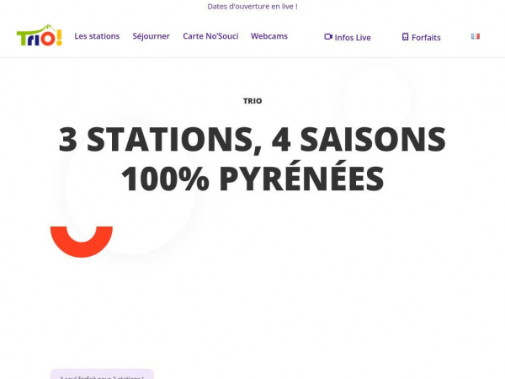Click the ticket icon beside Forfaits
Screen dimensions: 505x379
pyautogui.click(x=405, y=37)
